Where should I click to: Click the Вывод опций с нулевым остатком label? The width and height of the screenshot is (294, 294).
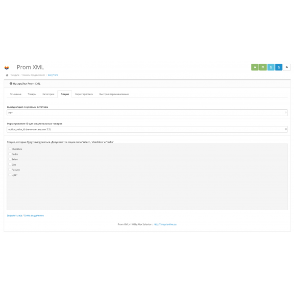point(27,107)
